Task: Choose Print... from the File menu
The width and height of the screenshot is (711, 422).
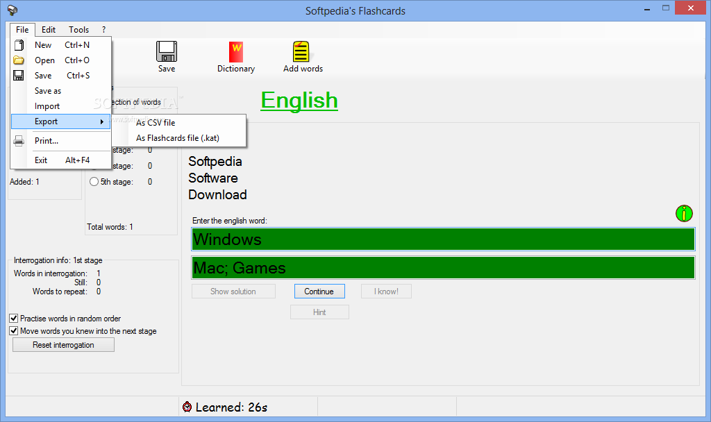Action: coord(61,140)
